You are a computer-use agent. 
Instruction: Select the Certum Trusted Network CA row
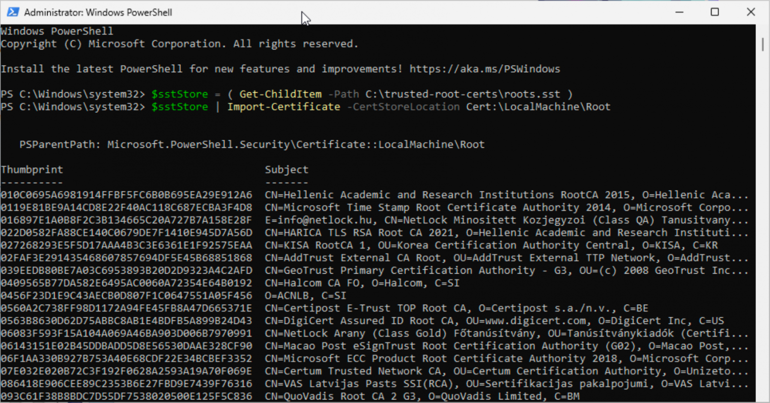pyautogui.click(x=351, y=370)
